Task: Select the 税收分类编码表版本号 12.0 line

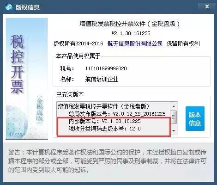Action: point(104,129)
